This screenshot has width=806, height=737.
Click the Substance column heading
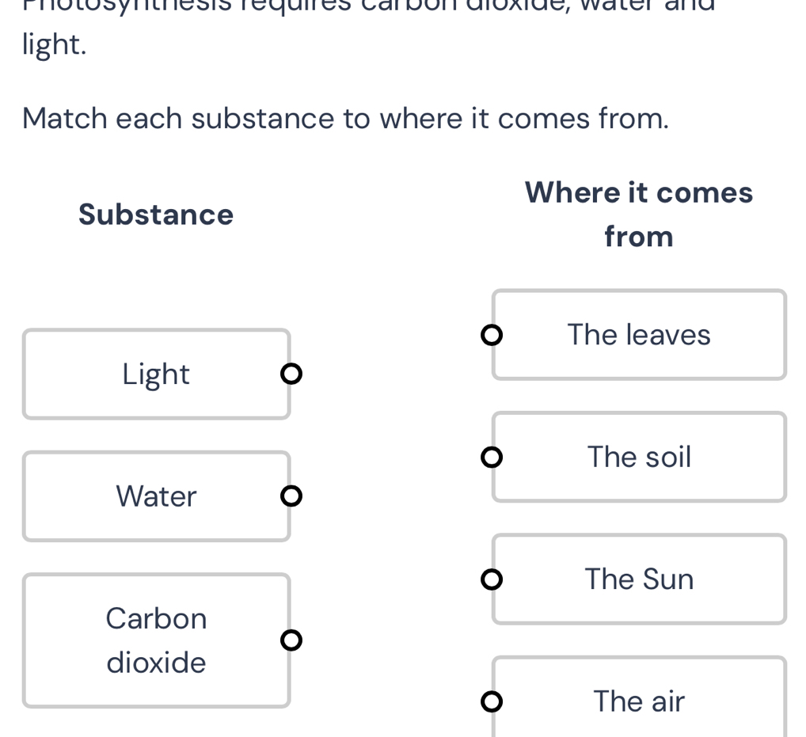point(155,214)
